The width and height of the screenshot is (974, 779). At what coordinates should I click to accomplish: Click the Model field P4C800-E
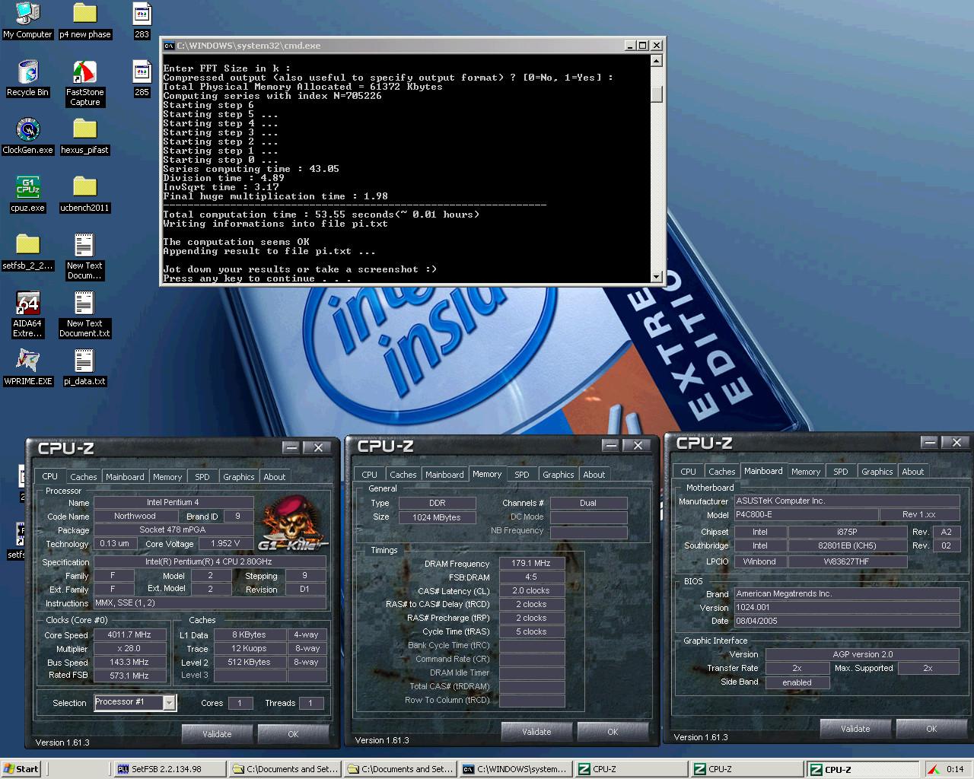pyautogui.click(x=805, y=515)
